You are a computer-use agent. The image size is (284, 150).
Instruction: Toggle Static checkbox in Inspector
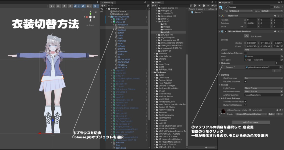pos(272,7)
